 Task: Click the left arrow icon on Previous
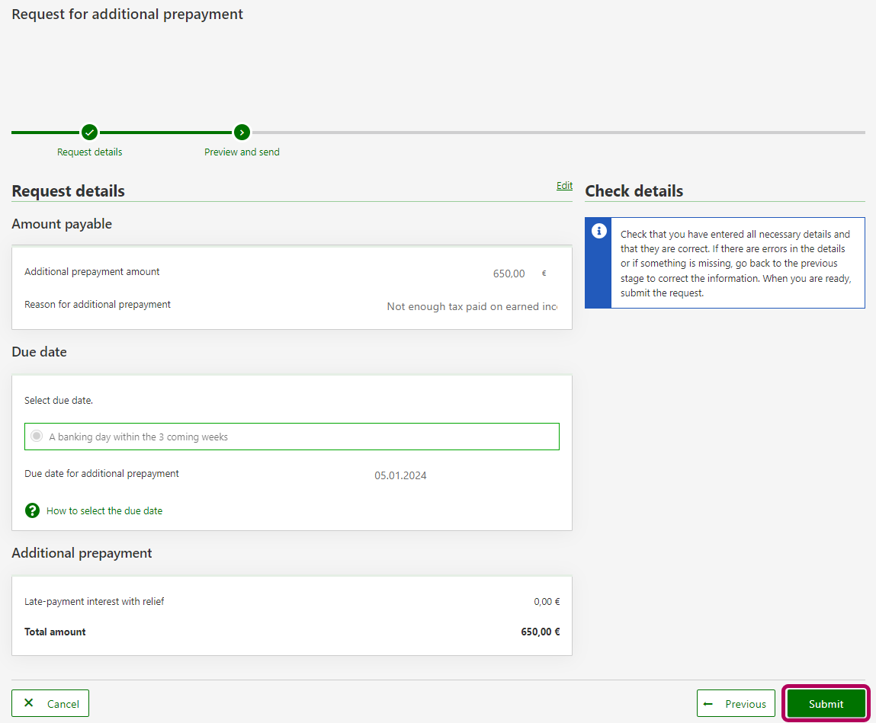tap(708, 704)
